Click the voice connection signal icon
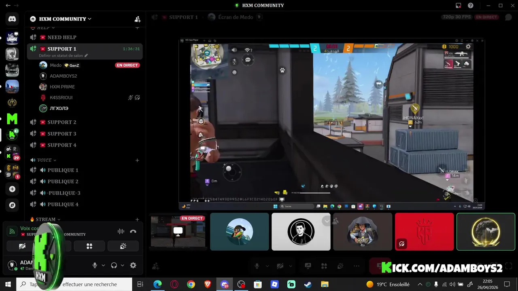This screenshot has width=518, height=291. click(x=12, y=231)
